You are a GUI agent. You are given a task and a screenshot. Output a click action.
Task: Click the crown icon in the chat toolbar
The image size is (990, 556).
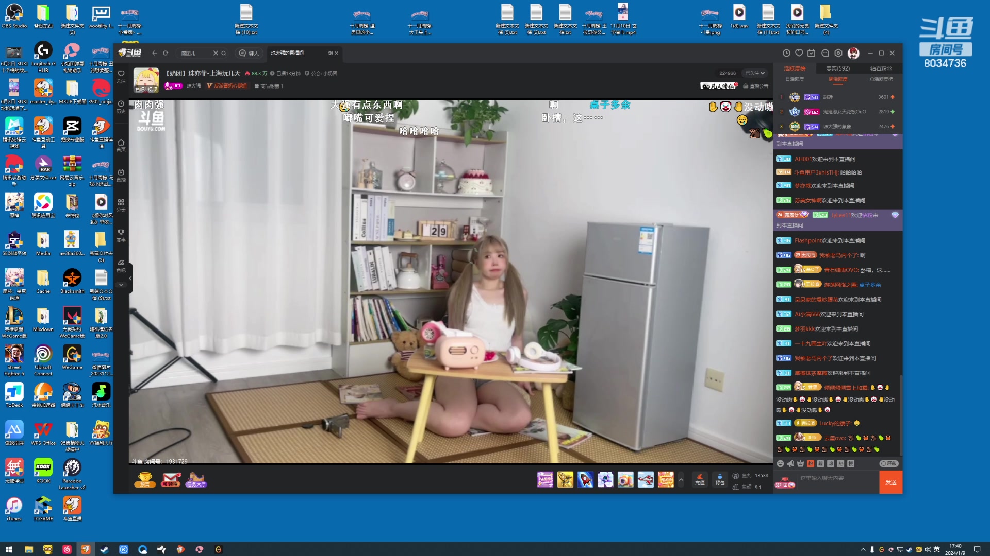800,464
